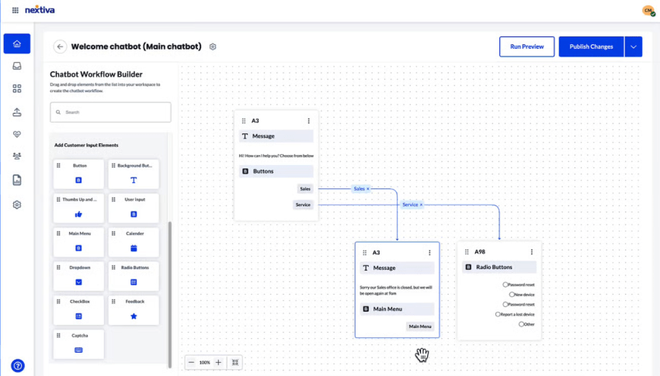Click the element Search field
Image resolution: width=660 pixels, height=376 pixels.
tap(110, 112)
